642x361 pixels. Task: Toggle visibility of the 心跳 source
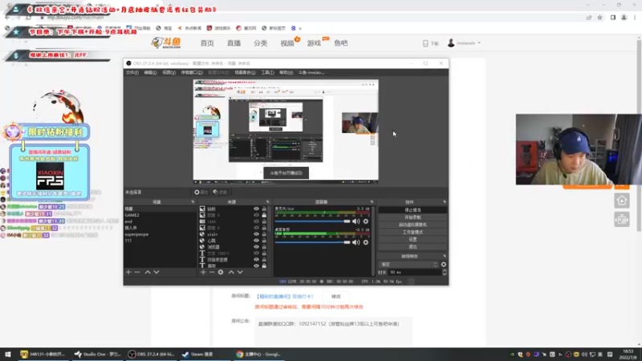(x=256, y=241)
